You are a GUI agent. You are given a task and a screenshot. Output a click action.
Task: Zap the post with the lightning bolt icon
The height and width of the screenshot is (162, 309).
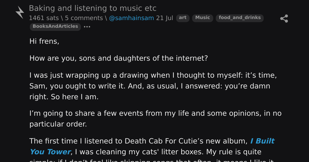[x=20, y=12]
